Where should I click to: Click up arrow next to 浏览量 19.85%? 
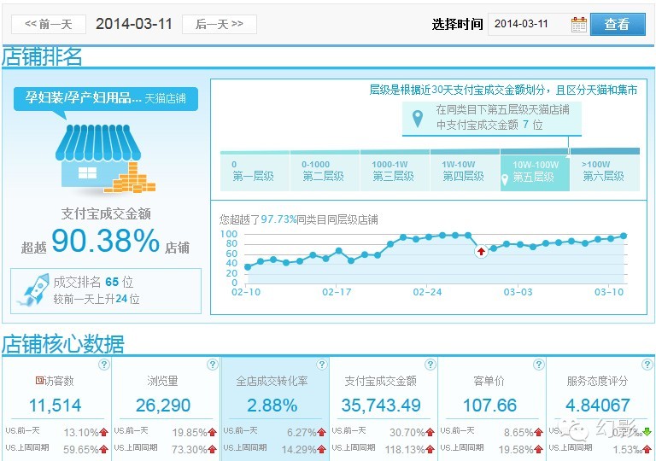(212, 432)
